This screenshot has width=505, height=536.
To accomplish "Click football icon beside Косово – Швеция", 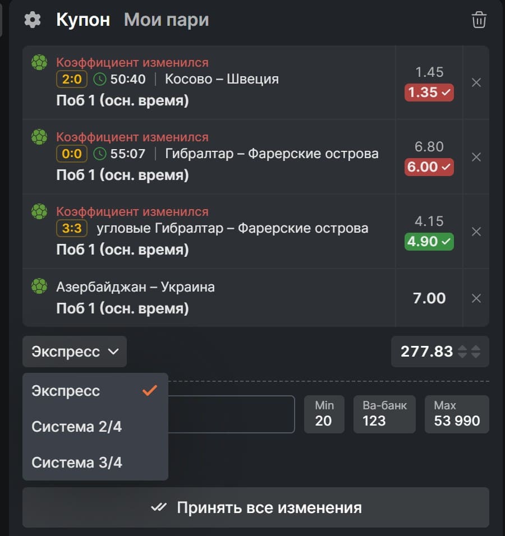I will tap(39, 62).
